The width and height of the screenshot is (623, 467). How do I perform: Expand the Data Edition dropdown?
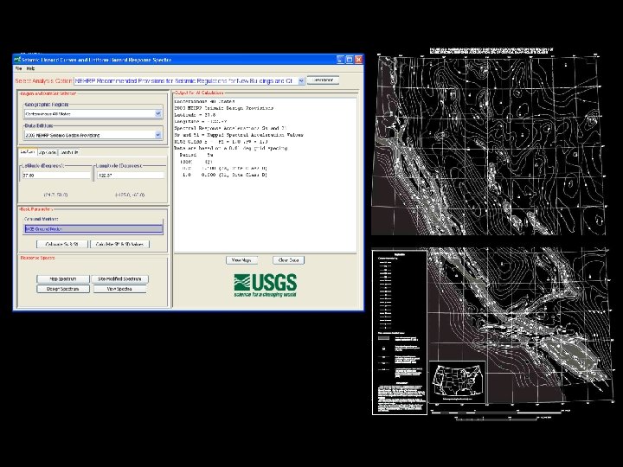157,135
